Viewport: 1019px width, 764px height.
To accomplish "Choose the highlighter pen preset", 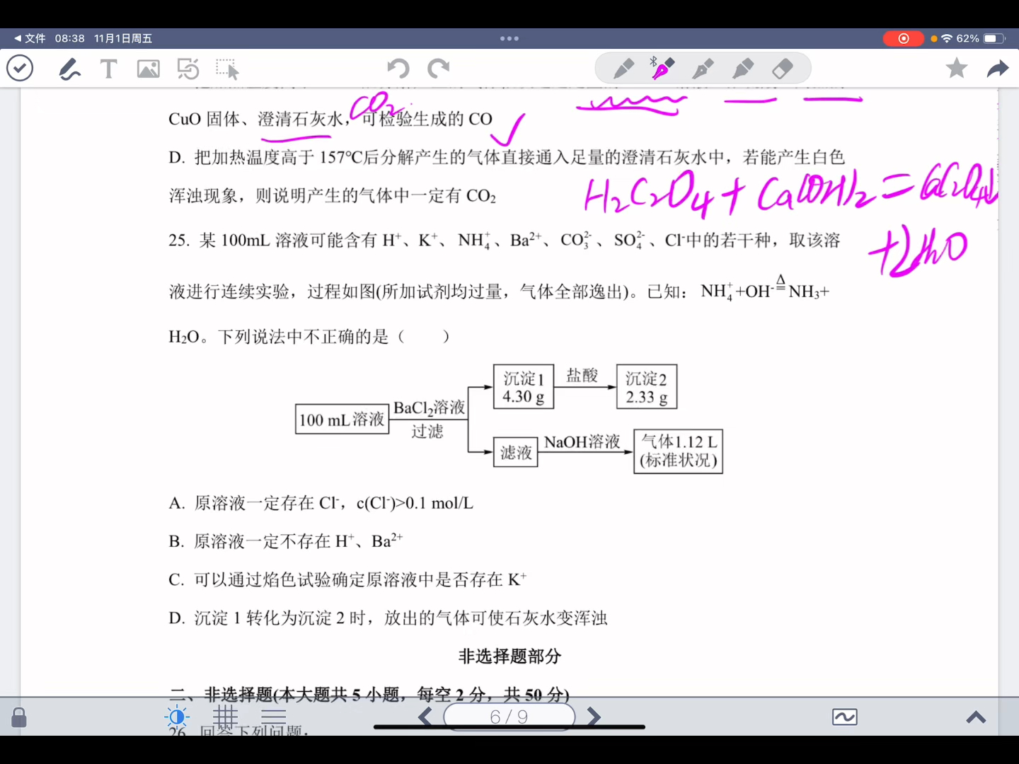I will 743,69.
